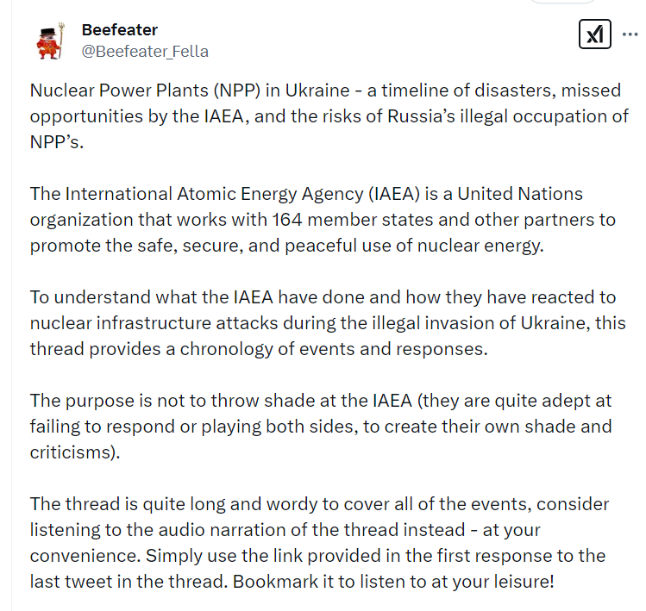Screen dimensions: 646x611
Task: Select the opening paragraph about Nuclear Power Plants
Action: 329,116
